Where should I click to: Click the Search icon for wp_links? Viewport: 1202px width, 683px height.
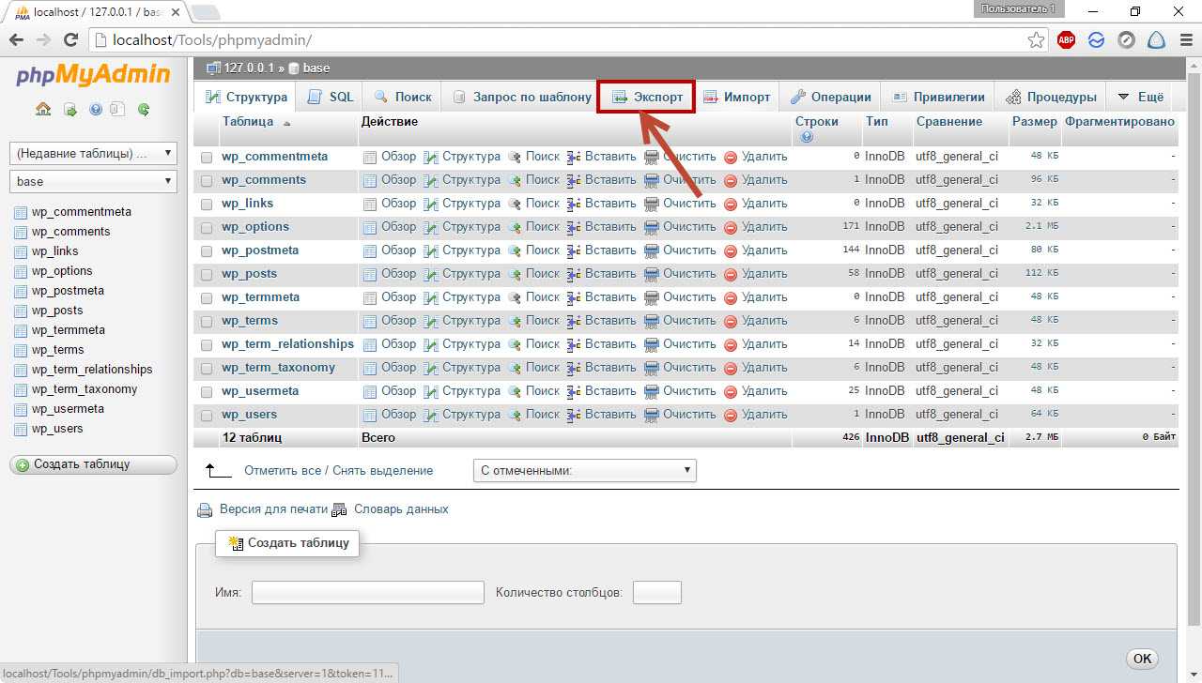coord(515,205)
